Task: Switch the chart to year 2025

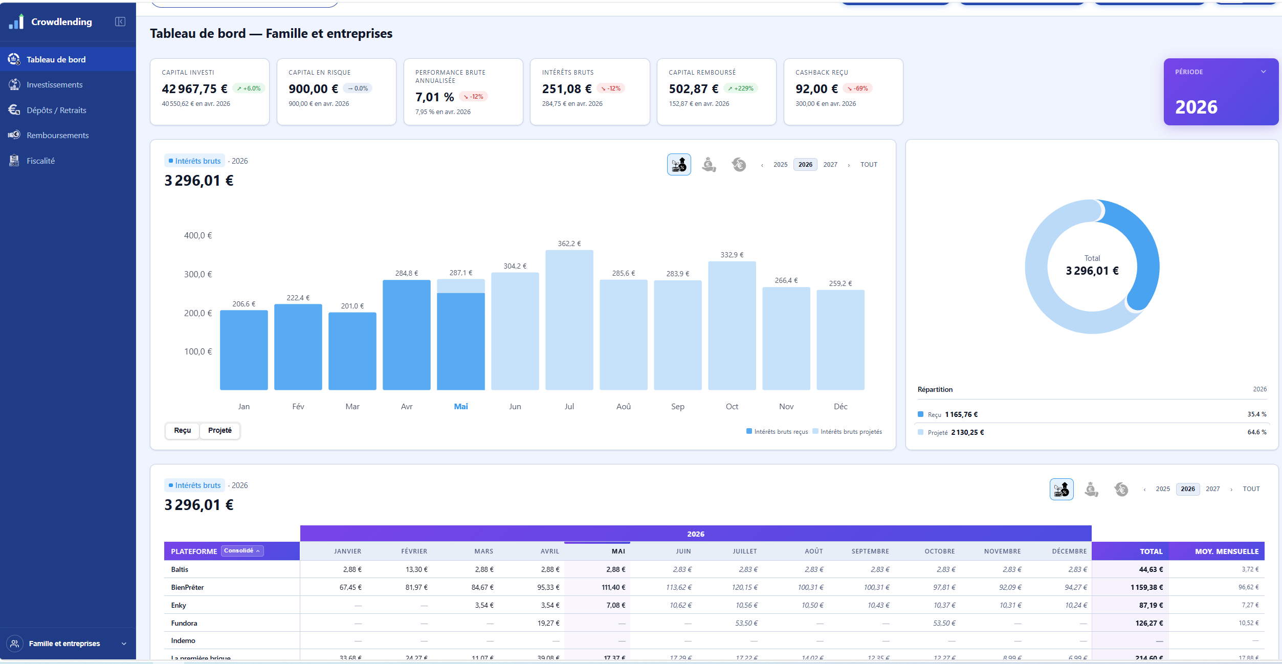Action: click(x=780, y=165)
